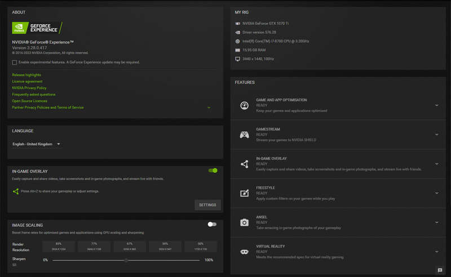
Task: Expand the Ansel feature chevron
Action: point(436,222)
